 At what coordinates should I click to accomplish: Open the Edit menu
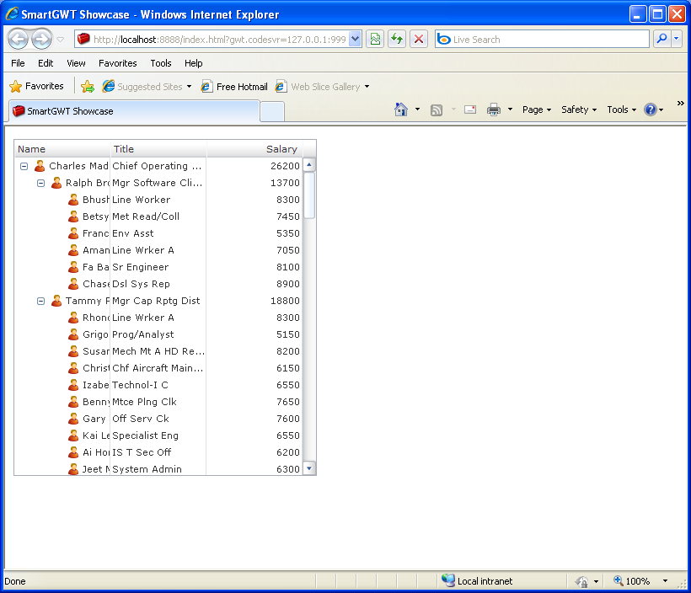coord(46,63)
